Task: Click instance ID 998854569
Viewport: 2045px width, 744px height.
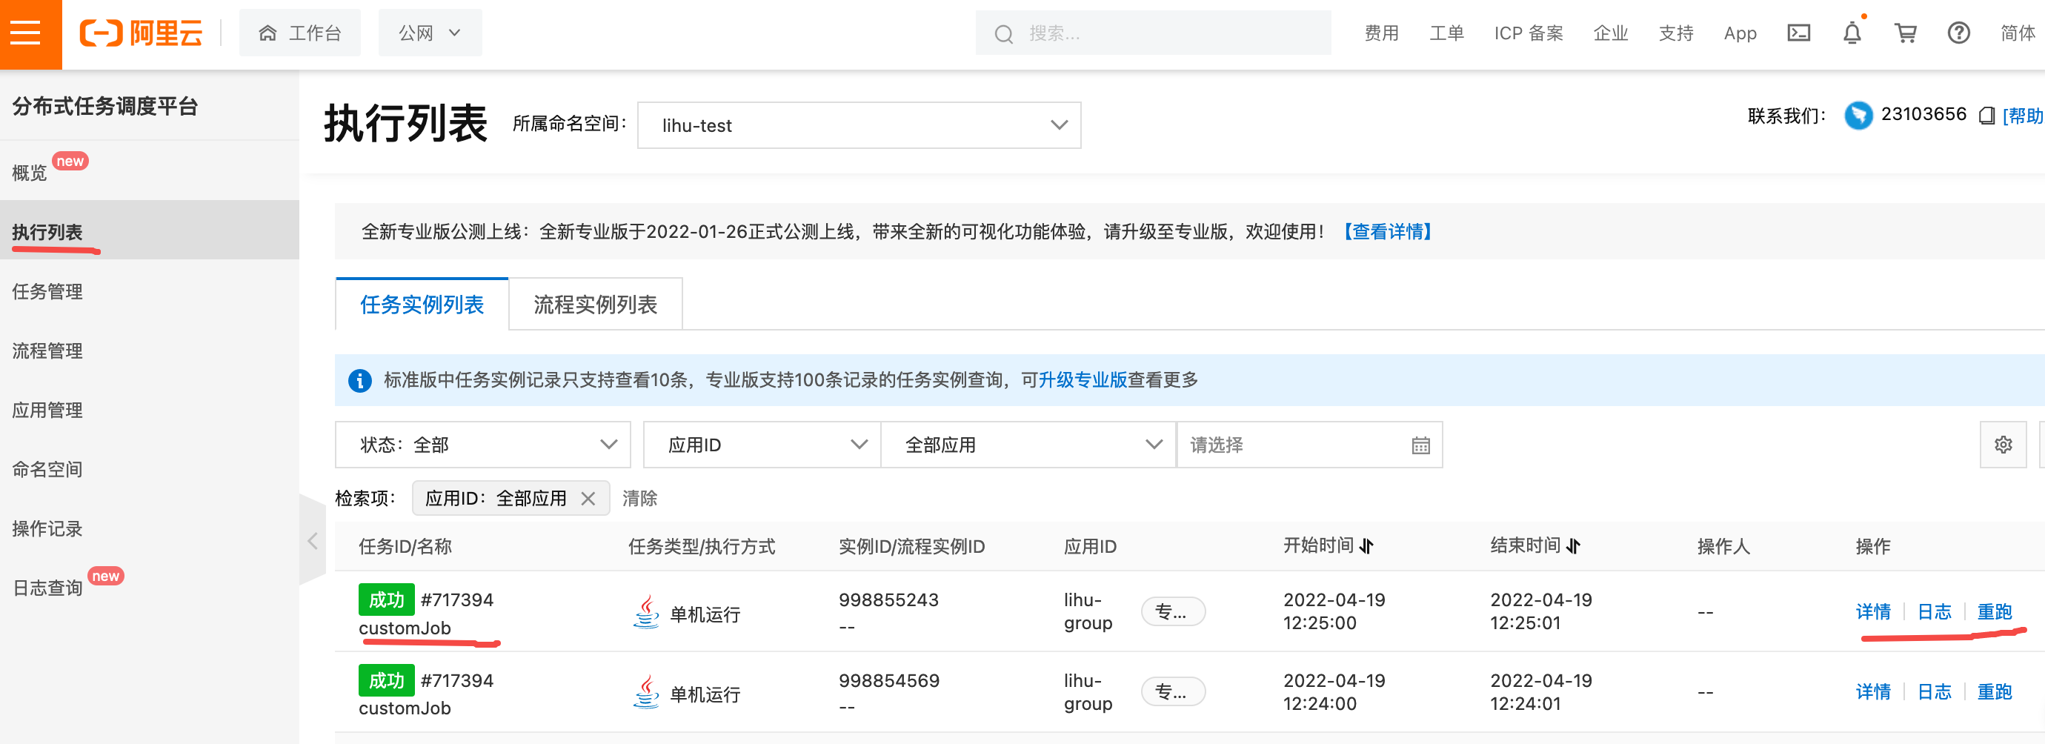Action: coord(888,681)
